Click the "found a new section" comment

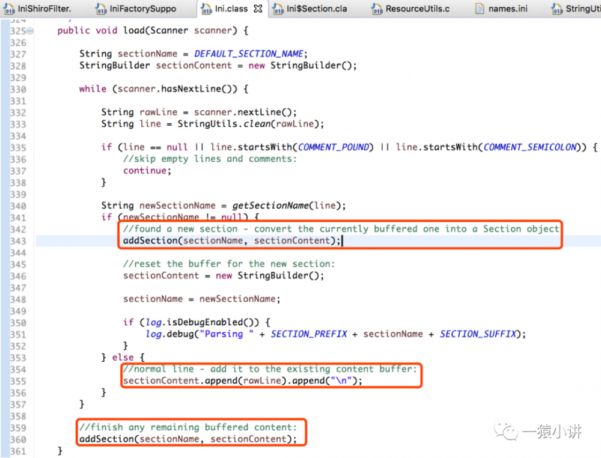(x=341, y=229)
